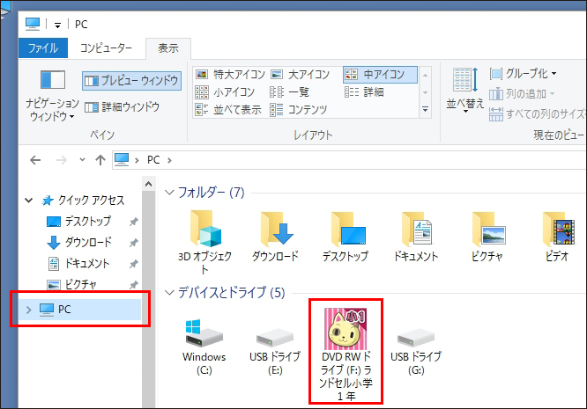Click すべての列のサイズ button

[538, 113]
